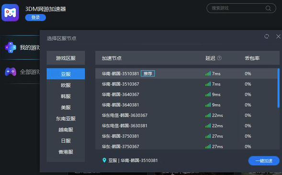The width and height of the screenshot is (282, 175).
Task: Click the 3DM网游加速器 title text
Action: [45, 9]
